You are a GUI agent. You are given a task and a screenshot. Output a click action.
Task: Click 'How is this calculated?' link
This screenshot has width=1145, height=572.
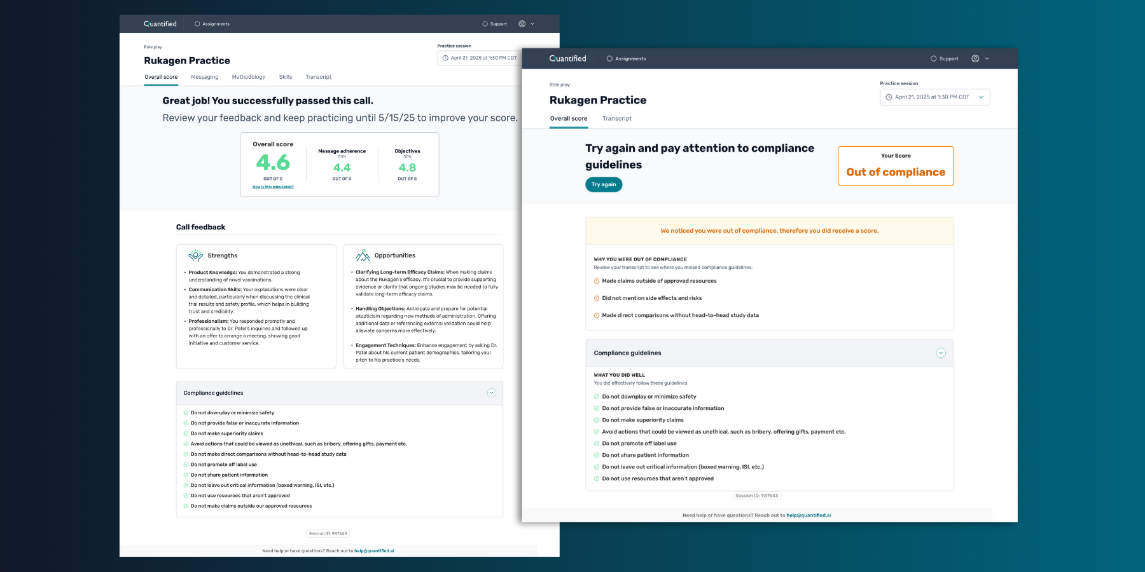point(273,187)
